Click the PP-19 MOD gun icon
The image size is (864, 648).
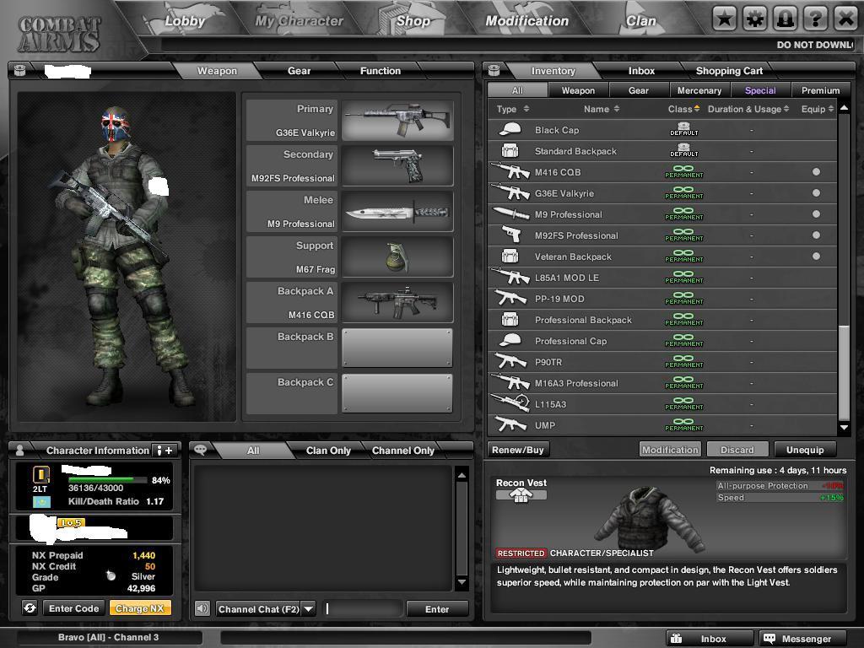[510, 298]
